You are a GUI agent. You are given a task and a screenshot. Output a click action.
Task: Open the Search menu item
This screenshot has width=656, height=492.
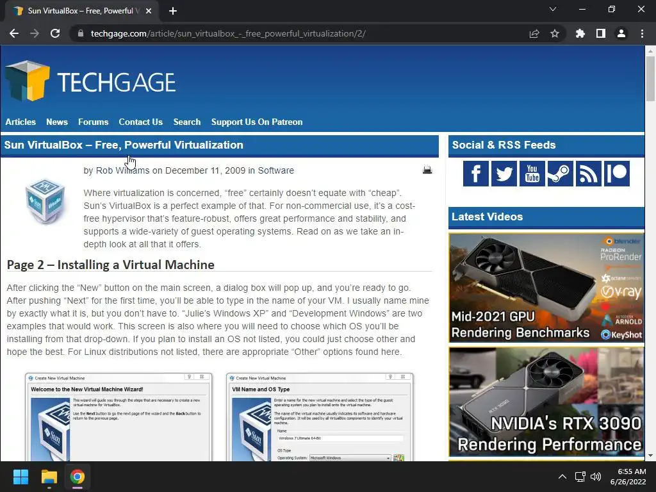point(187,122)
